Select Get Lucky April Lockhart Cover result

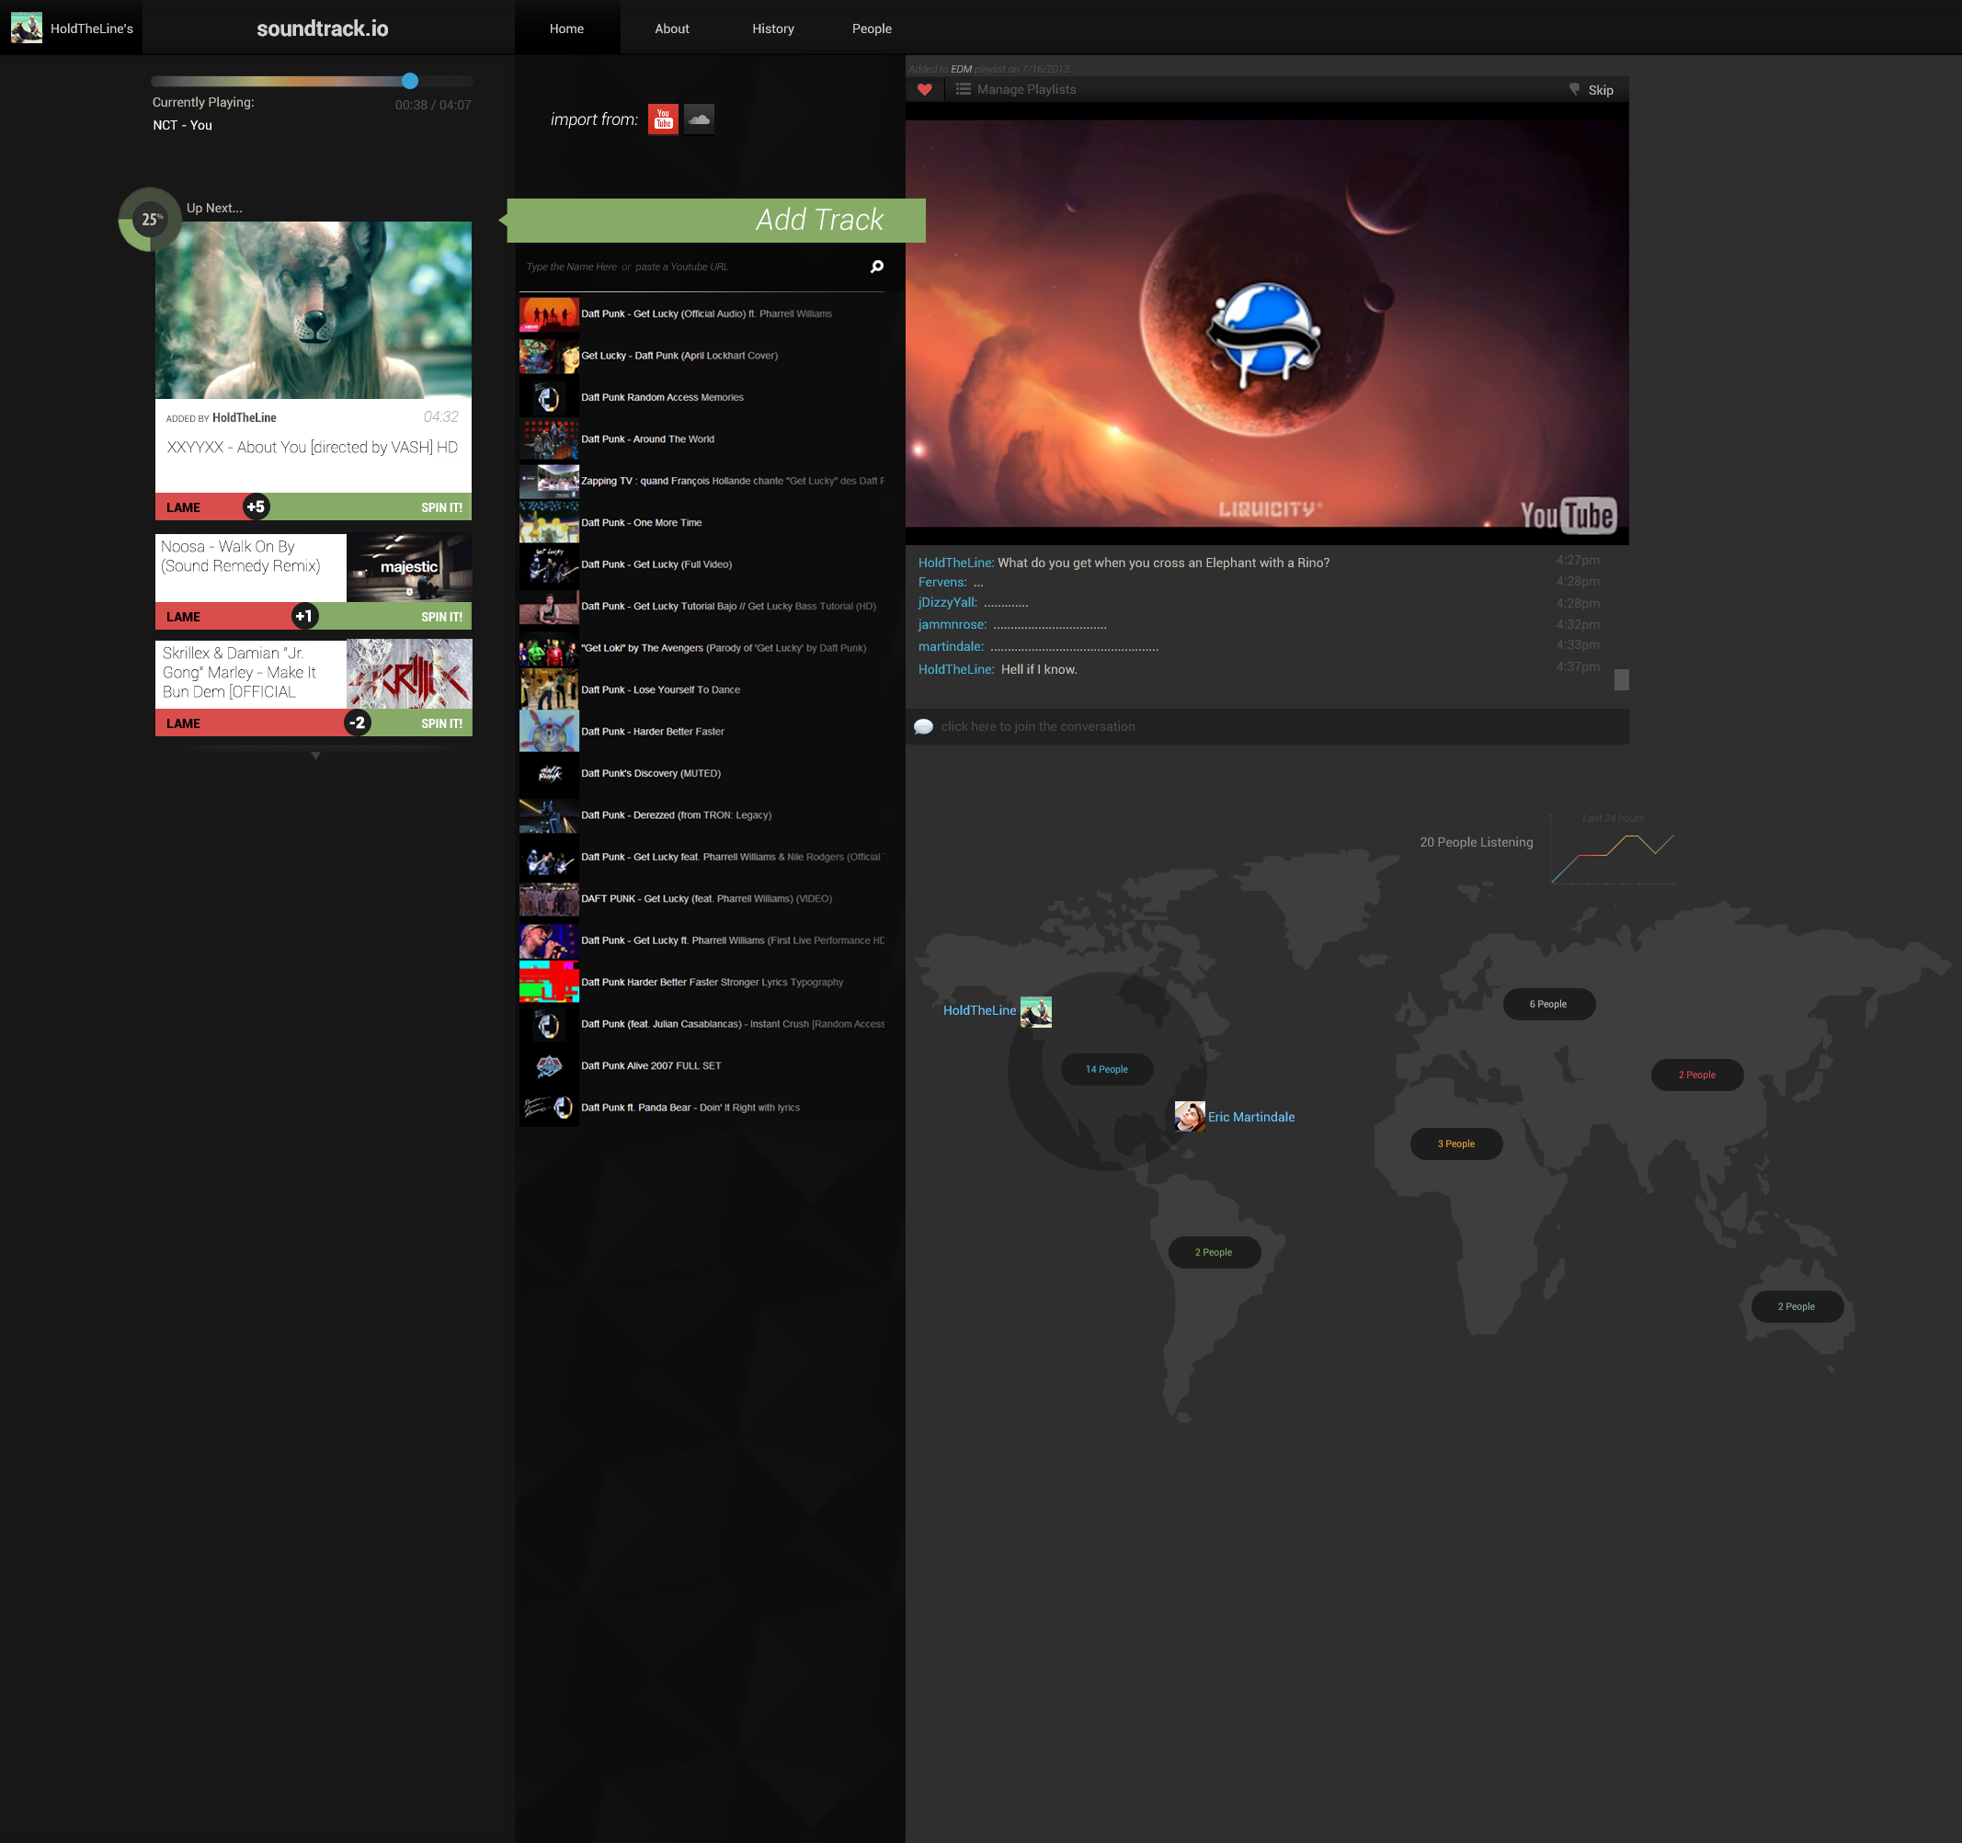pos(702,355)
